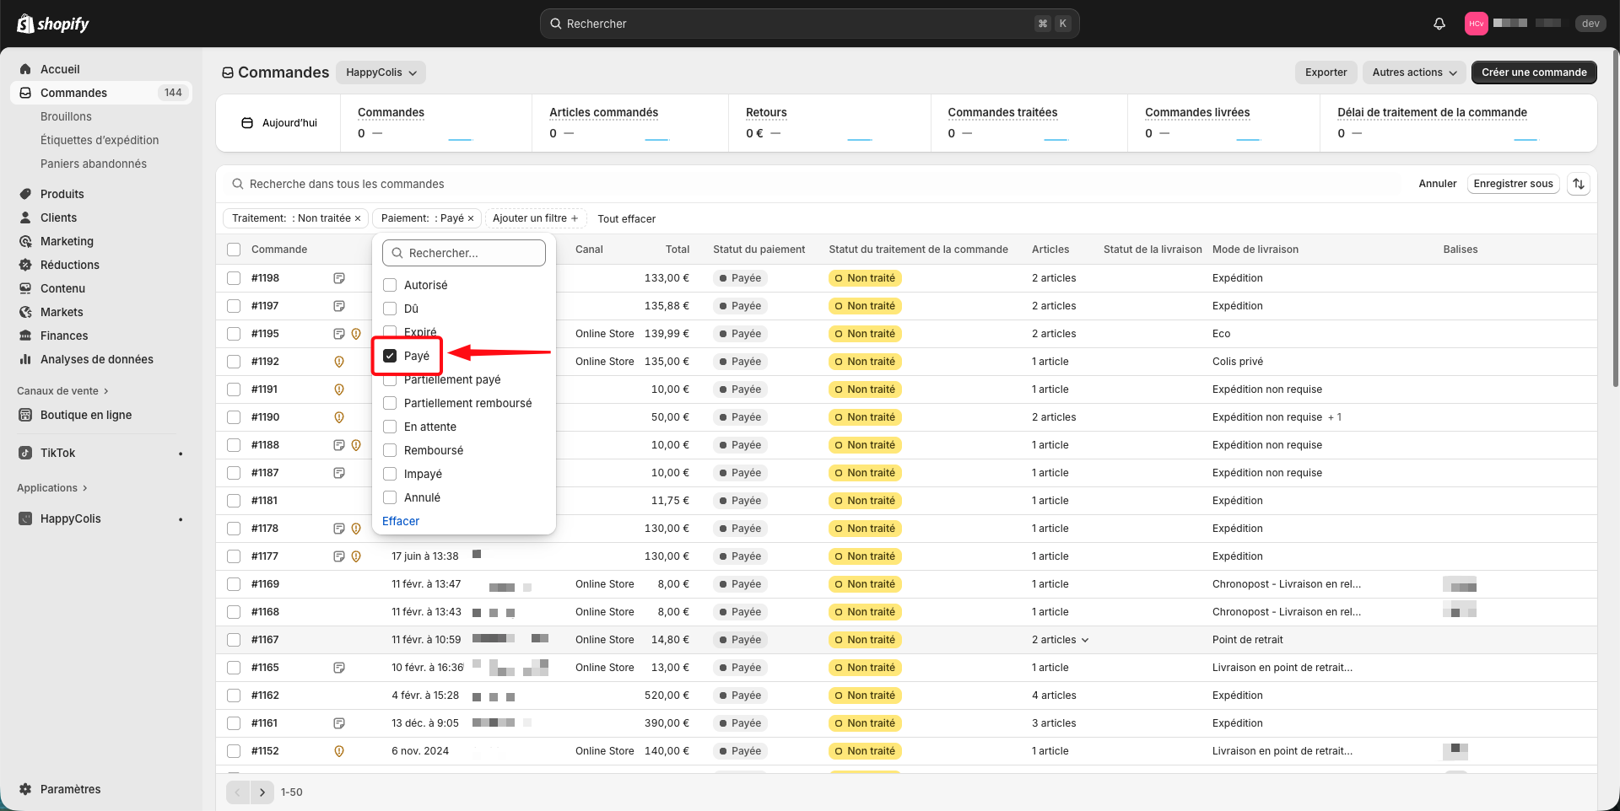The image size is (1620, 811).
Task: Open Produits in the sidebar
Action: click(62, 194)
